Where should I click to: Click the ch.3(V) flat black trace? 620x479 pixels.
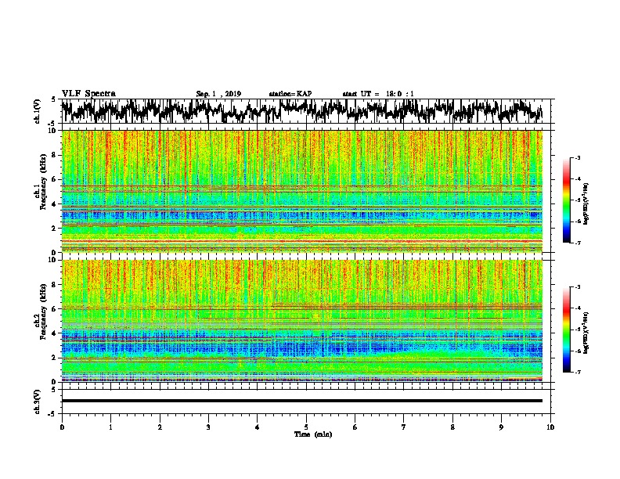tap(301, 401)
